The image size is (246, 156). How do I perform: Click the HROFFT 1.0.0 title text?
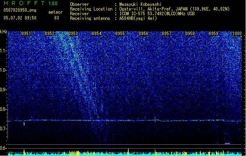31,3
